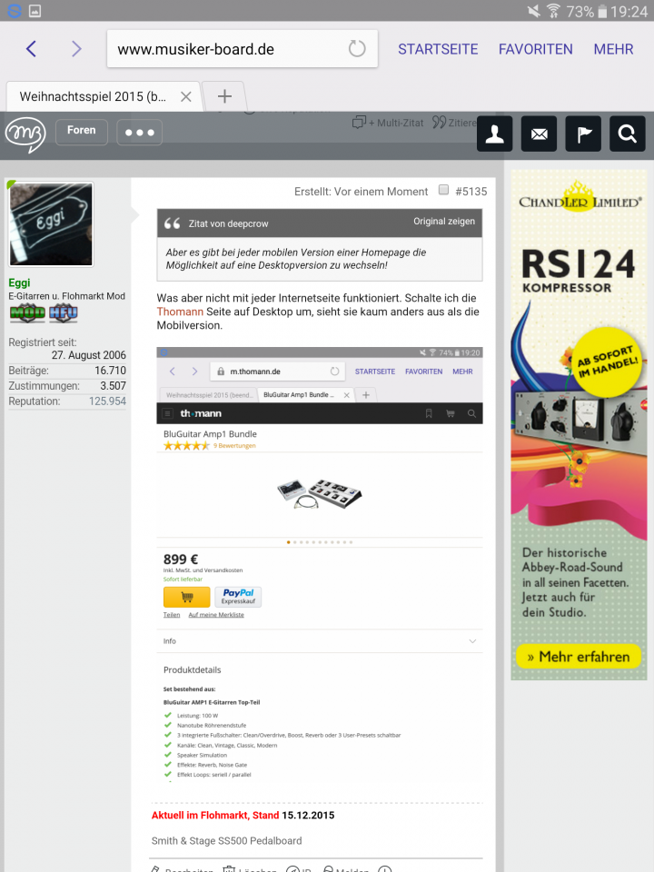Screen dimensions: 654x872
Task: Open the flag notifications icon
Action: 583,134
